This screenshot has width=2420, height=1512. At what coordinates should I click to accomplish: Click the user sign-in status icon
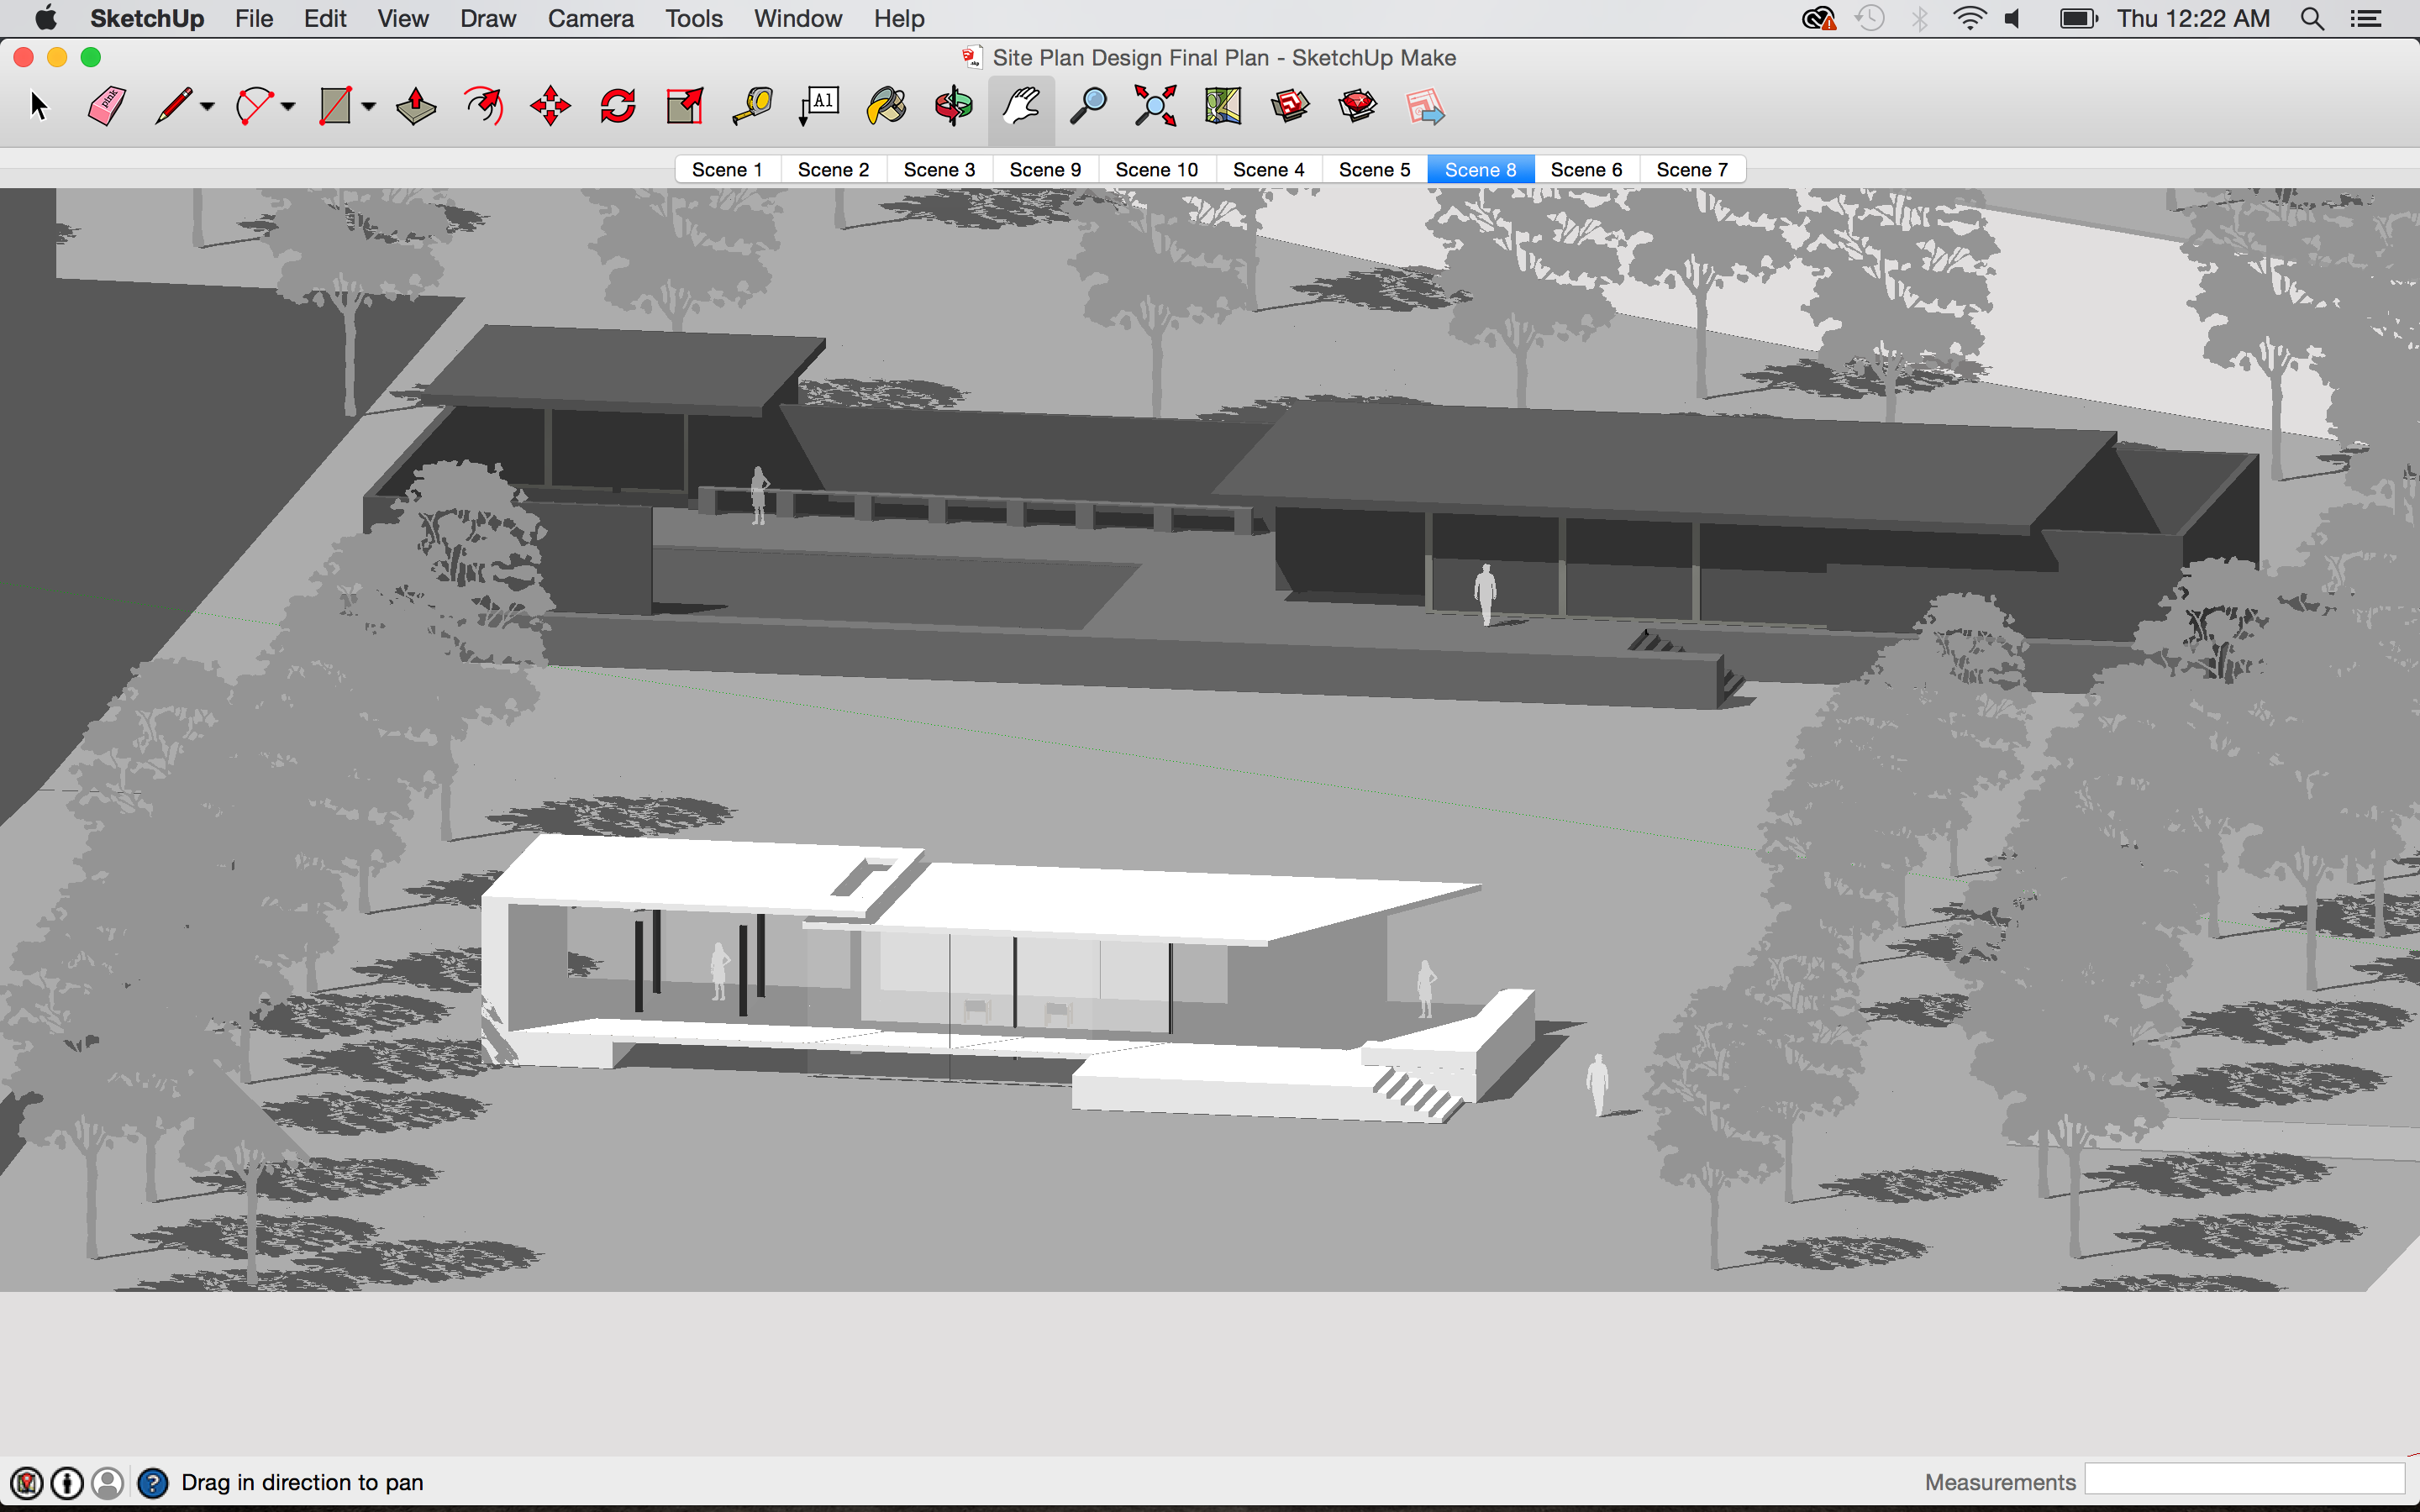(107, 1482)
